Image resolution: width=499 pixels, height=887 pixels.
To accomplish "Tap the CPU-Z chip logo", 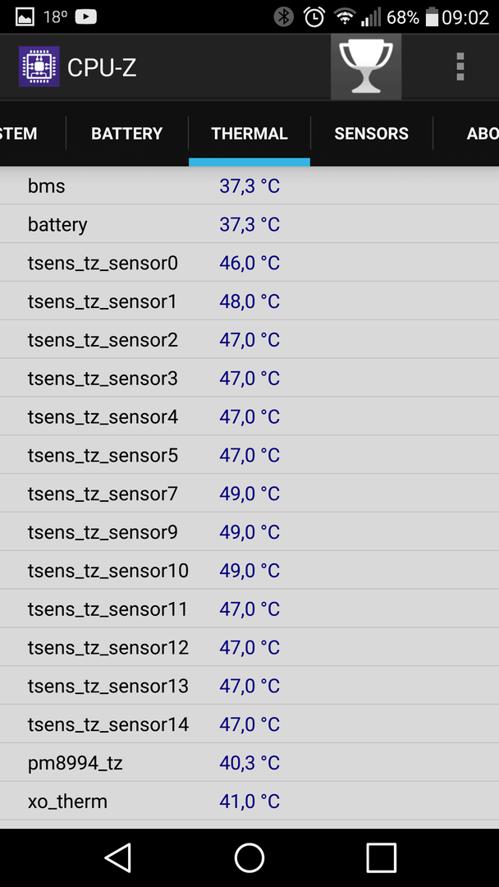I will tap(39, 67).
